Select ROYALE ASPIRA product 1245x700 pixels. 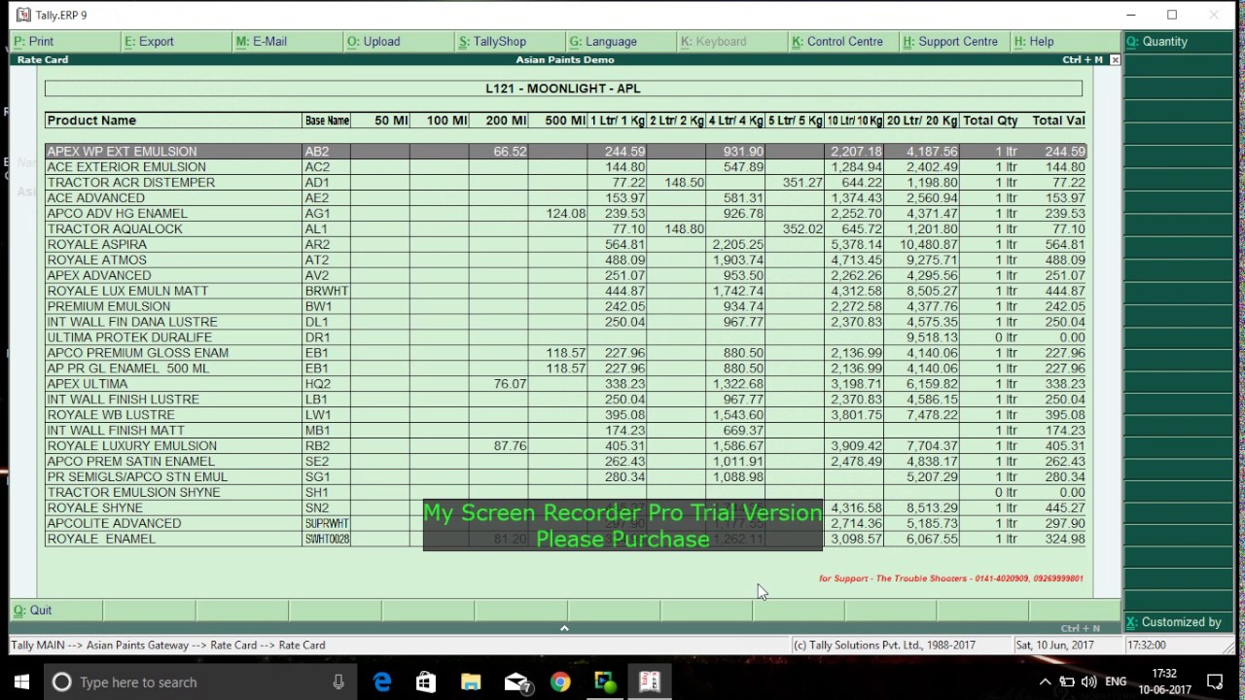pyautogui.click(x=97, y=245)
